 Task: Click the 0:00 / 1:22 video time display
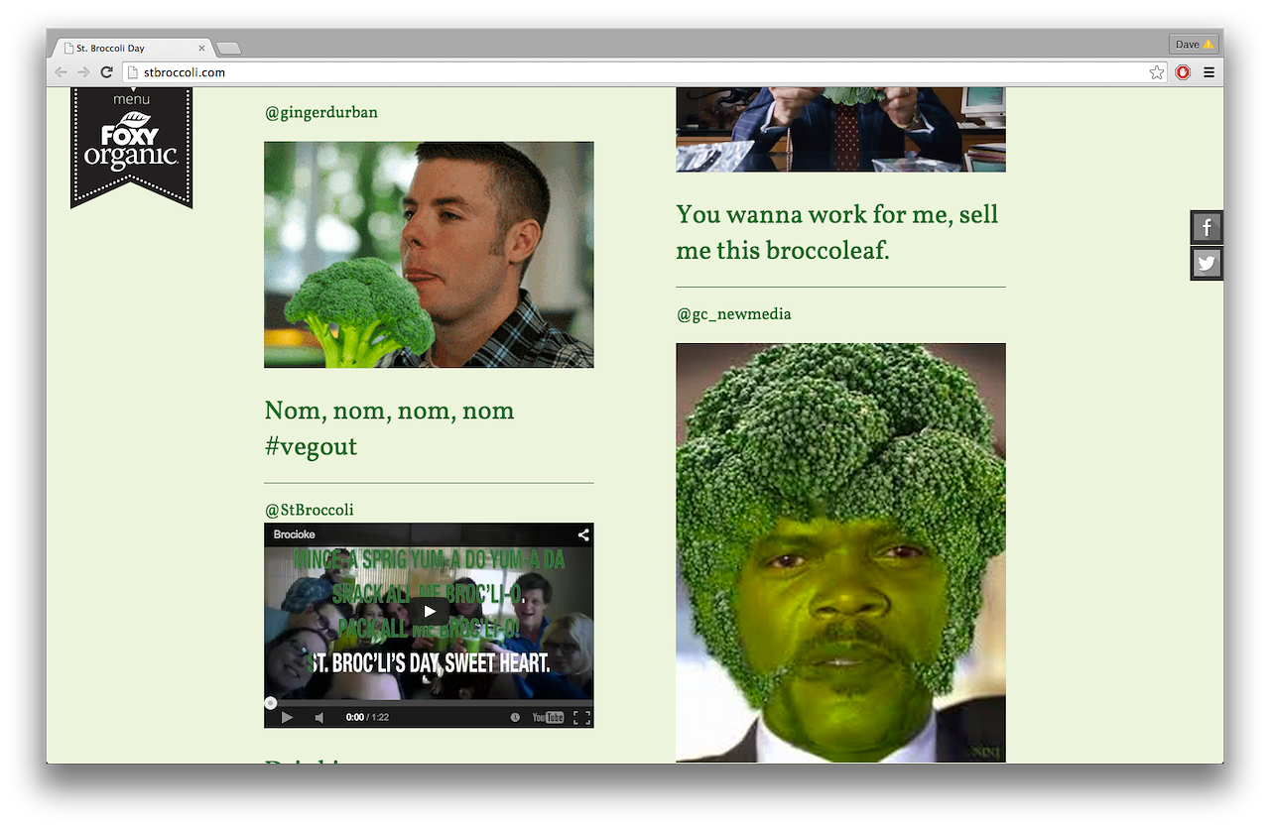(x=367, y=717)
